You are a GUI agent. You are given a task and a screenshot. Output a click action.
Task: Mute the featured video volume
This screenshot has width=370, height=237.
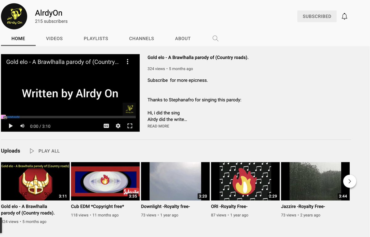click(22, 126)
